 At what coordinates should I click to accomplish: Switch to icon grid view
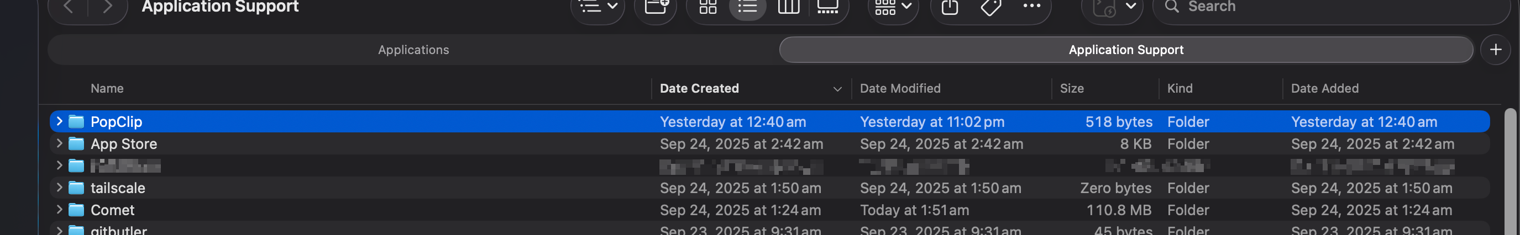click(707, 7)
